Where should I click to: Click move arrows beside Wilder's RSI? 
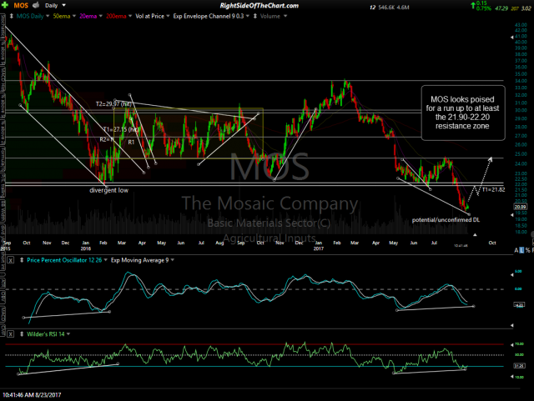tap(22, 334)
